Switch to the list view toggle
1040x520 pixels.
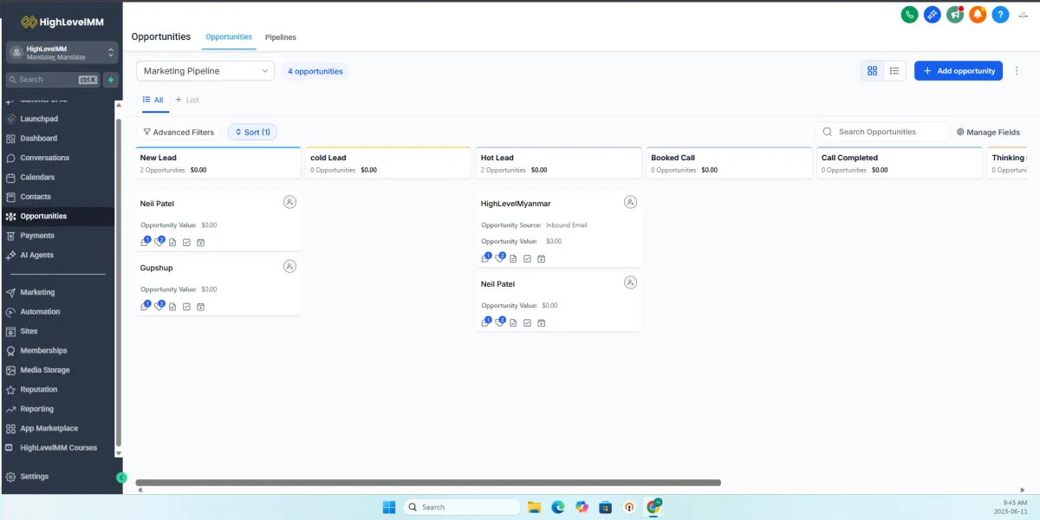pyautogui.click(x=894, y=71)
